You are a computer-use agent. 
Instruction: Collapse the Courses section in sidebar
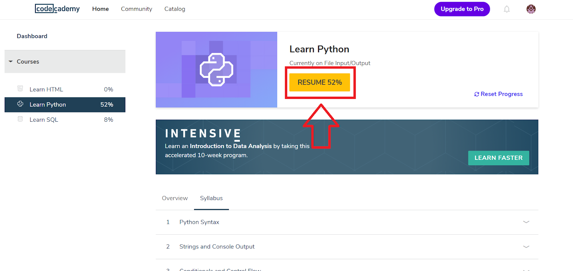pyautogui.click(x=65, y=61)
